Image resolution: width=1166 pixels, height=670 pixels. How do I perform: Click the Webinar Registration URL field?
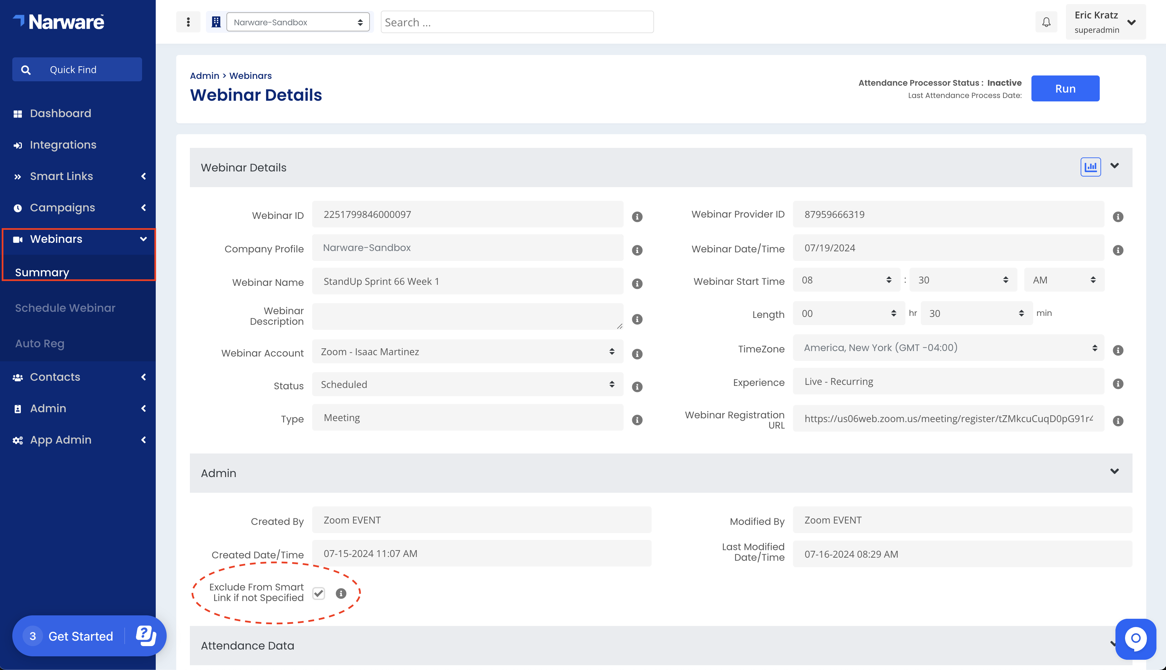(948, 418)
